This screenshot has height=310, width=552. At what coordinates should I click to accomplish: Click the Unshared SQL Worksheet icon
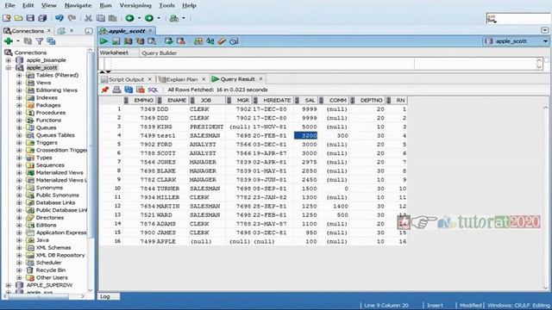click(198, 41)
